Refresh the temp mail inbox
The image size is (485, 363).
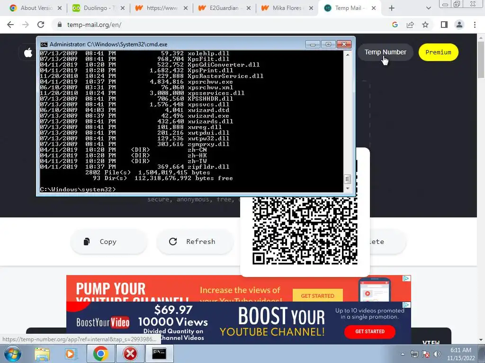(x=195, y=242)
